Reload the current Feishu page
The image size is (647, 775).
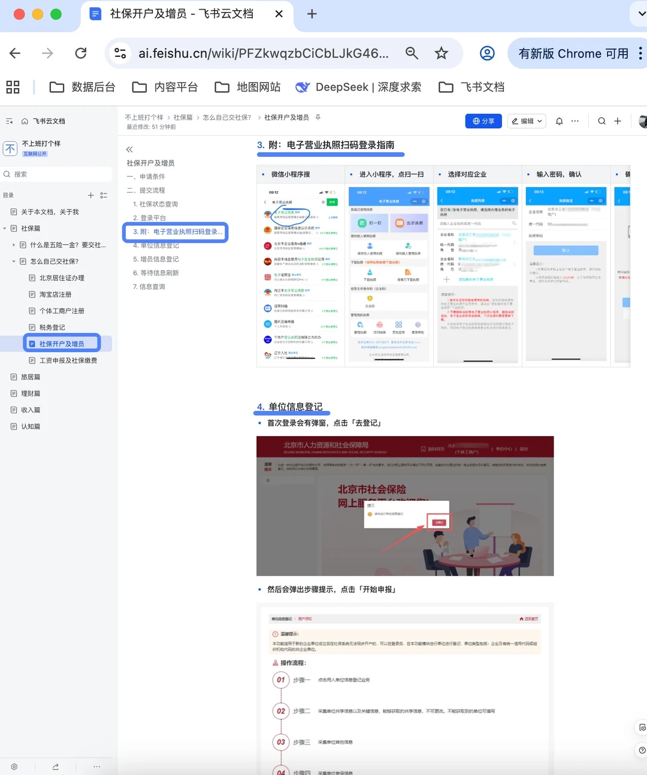tap(81, 53)
